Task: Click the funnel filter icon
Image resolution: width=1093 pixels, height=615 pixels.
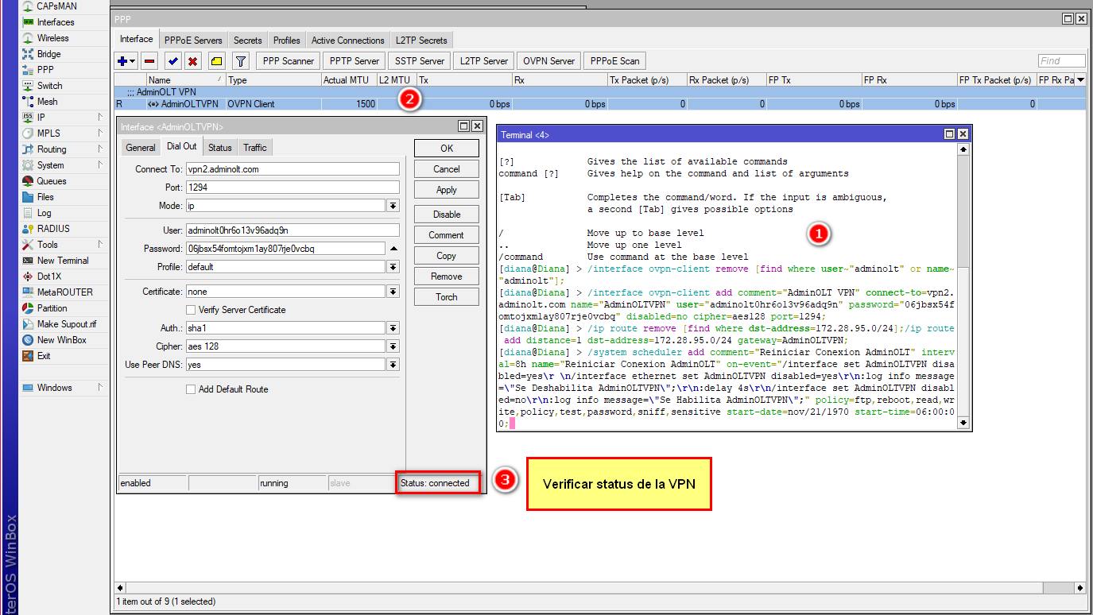Action: coord(241,61)
